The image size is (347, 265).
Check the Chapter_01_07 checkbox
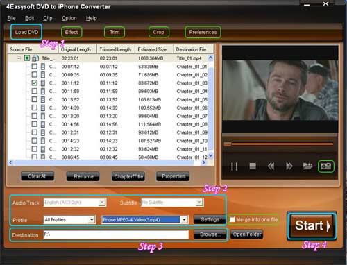pos(35,116)
